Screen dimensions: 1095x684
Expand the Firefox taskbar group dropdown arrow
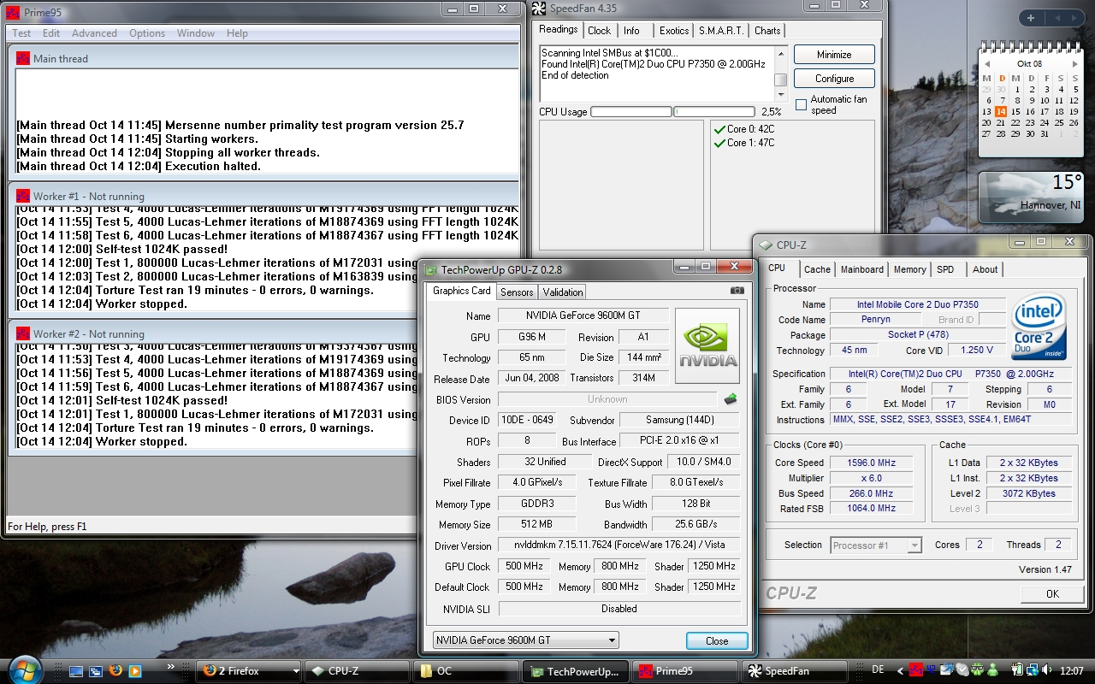click(296, 671)
